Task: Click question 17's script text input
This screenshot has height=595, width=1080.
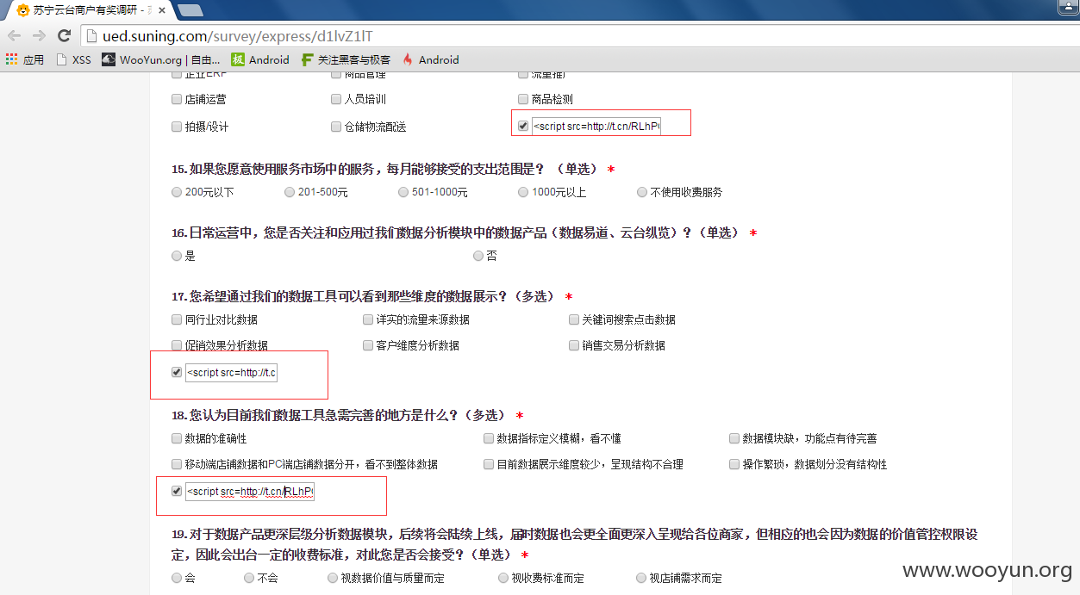Action: click(x=231, y=373)
